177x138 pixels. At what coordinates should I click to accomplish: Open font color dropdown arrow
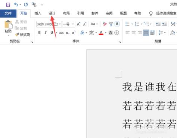point(106,33)
